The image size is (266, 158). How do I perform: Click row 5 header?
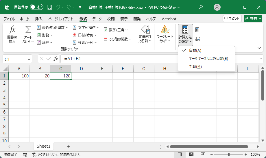(x=4, y=105)
